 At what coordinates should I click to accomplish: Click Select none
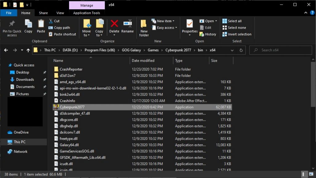pyautogui.click(x=234, y=27)
